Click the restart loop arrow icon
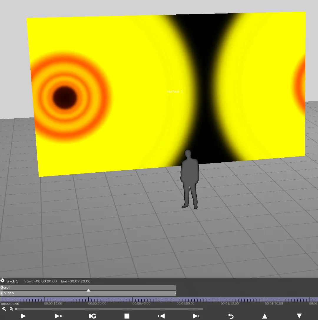The image size is (318, 320). 230,316
